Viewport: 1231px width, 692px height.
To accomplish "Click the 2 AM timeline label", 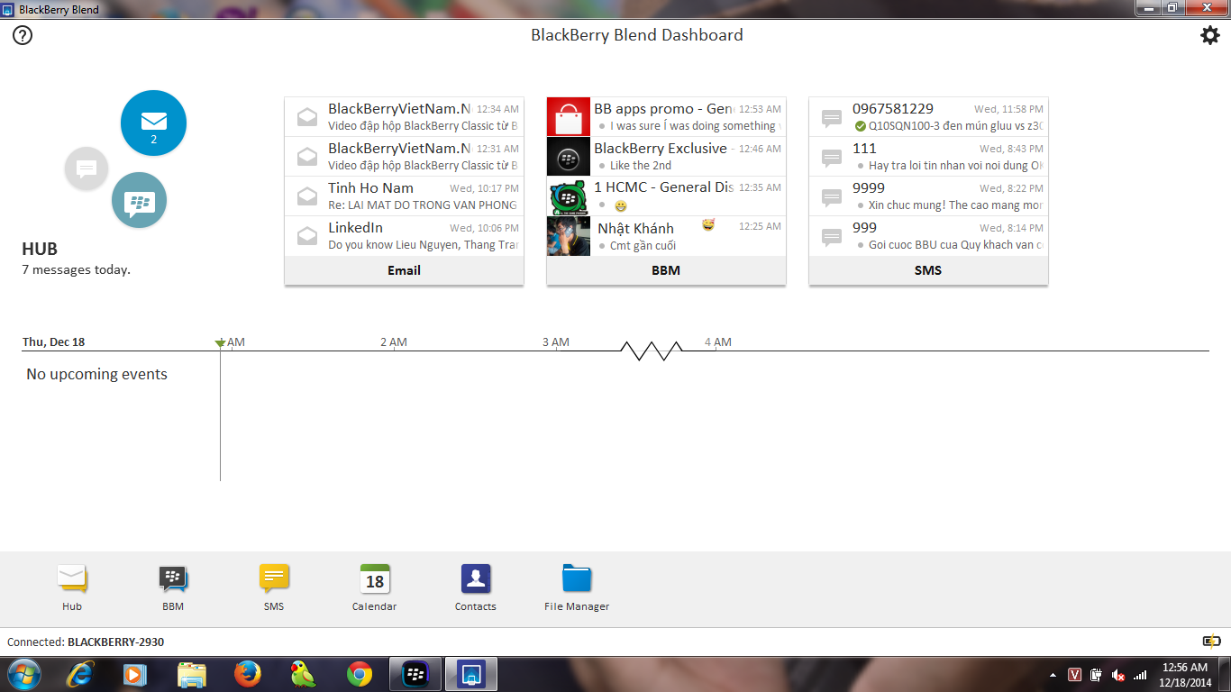I will coord(394,342).
